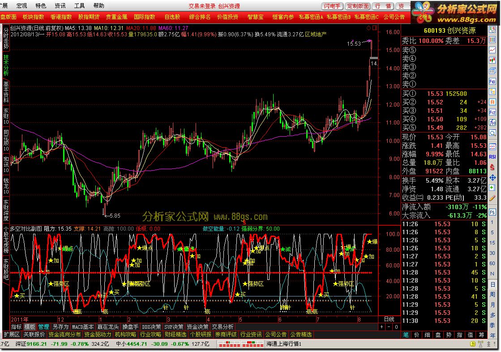Open the 日线 period selector

pos(389,319)
